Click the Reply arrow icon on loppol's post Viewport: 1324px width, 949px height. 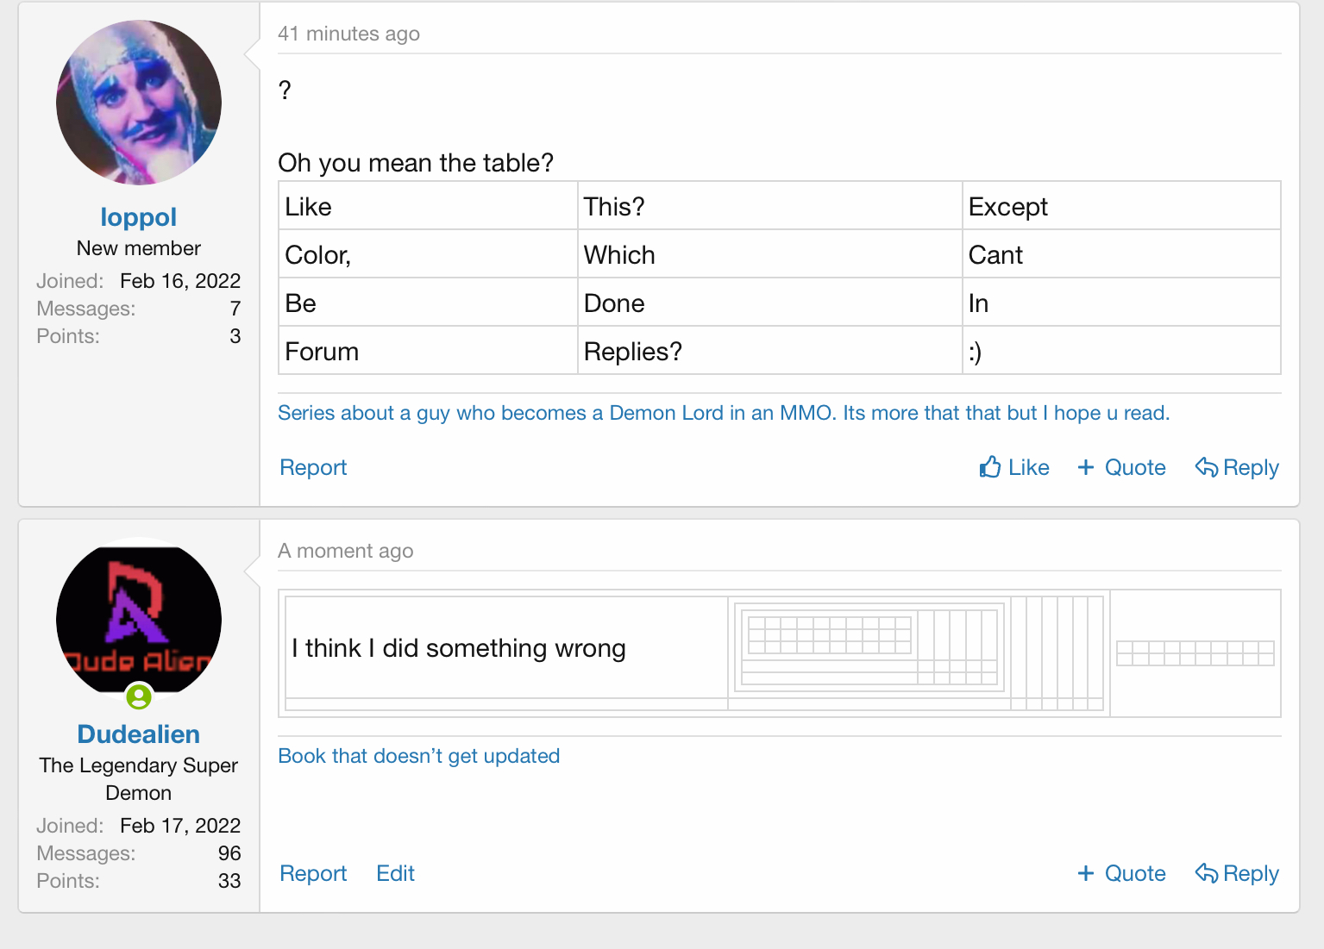[x=1206, y=467]
